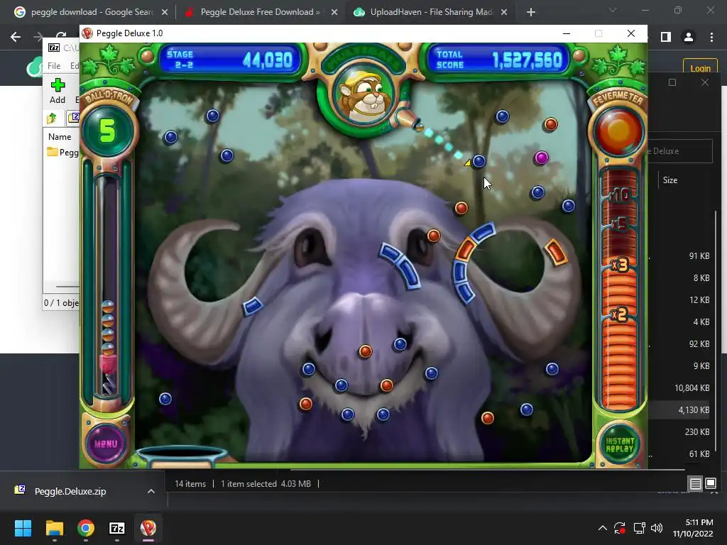Click the orange peg on the buffalo's nose
This screenshot has height=545, width=727.
coord(366,351)
